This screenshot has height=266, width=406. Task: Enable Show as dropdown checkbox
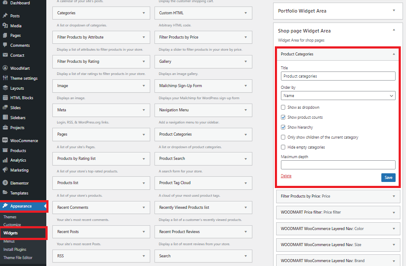pyautogui.click(x=283, y=107)
